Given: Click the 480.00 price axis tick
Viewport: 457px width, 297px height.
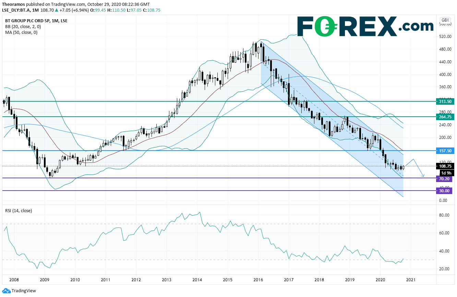Looking at the screenshot, I should click(x=446, y=49).
